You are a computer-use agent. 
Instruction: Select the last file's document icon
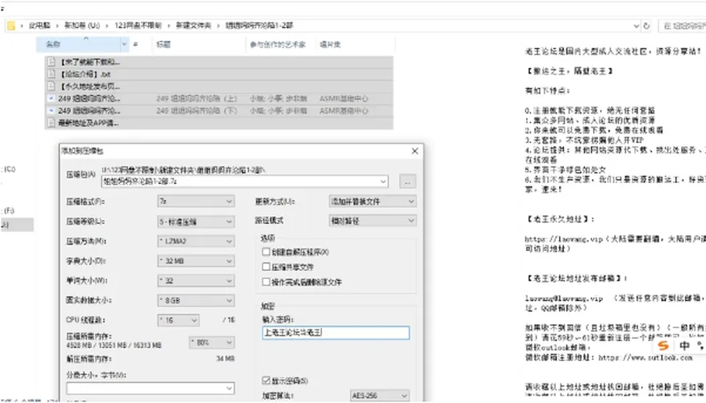pos(51,123)
